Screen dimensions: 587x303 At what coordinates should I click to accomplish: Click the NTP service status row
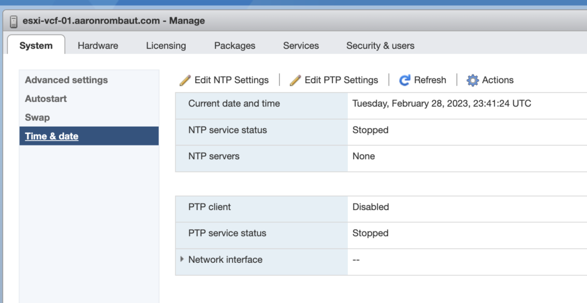point(228,130)
